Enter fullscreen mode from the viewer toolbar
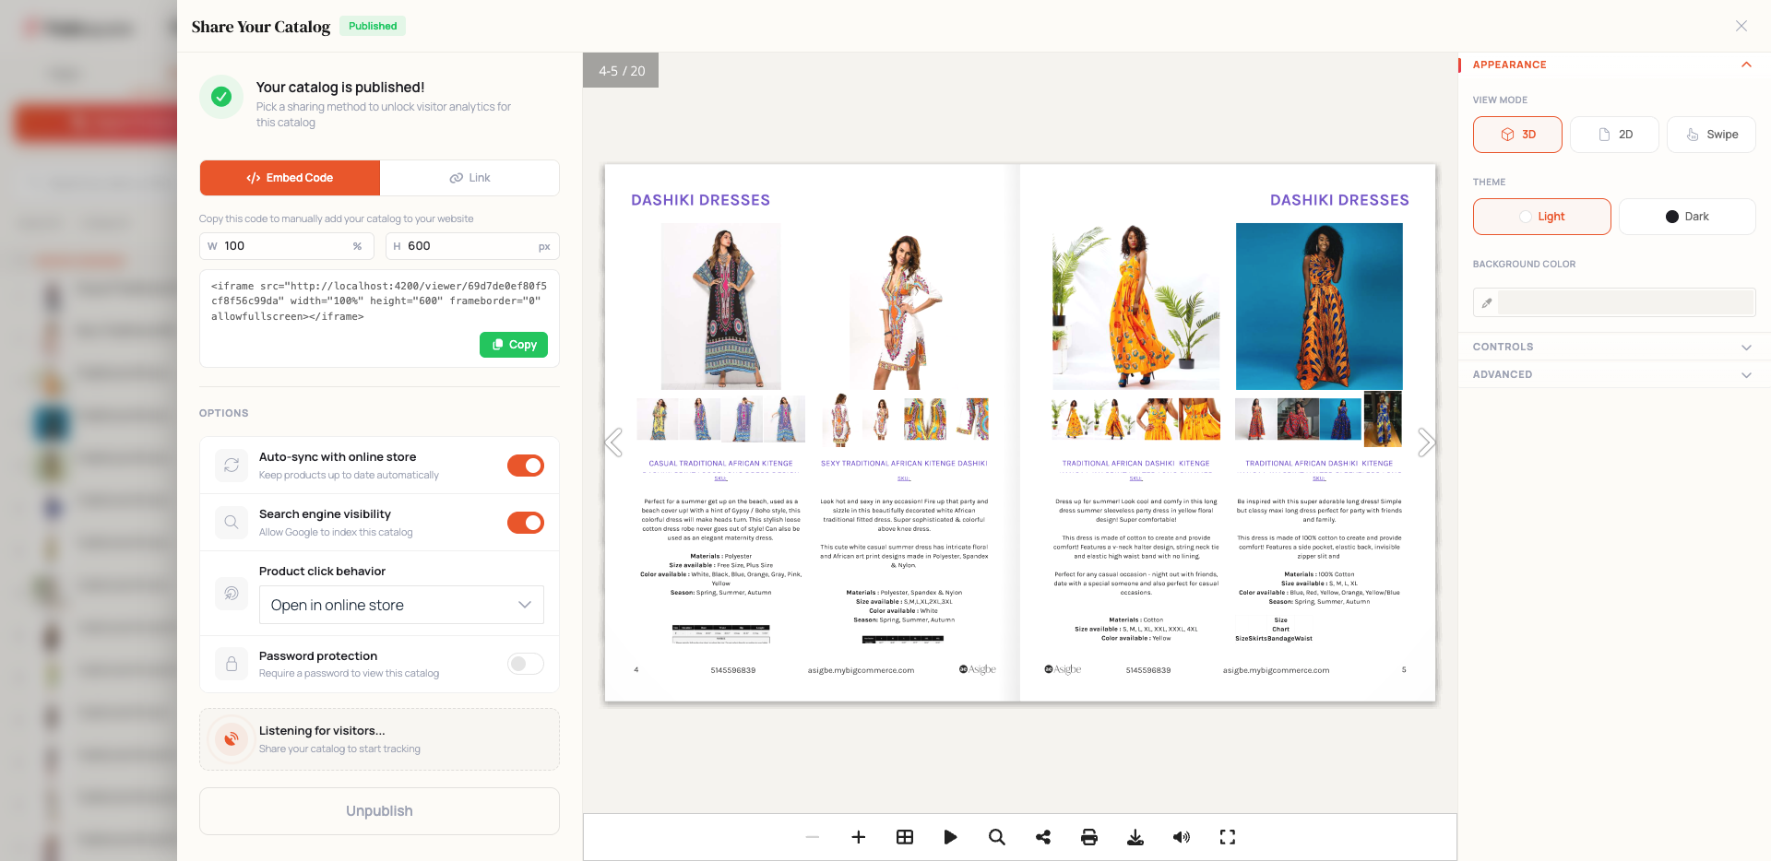The image size is (1771, 861). coord(1227,837)
